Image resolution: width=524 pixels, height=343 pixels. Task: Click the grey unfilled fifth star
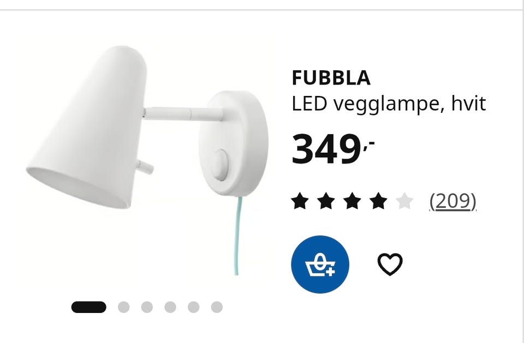point(404,201)
